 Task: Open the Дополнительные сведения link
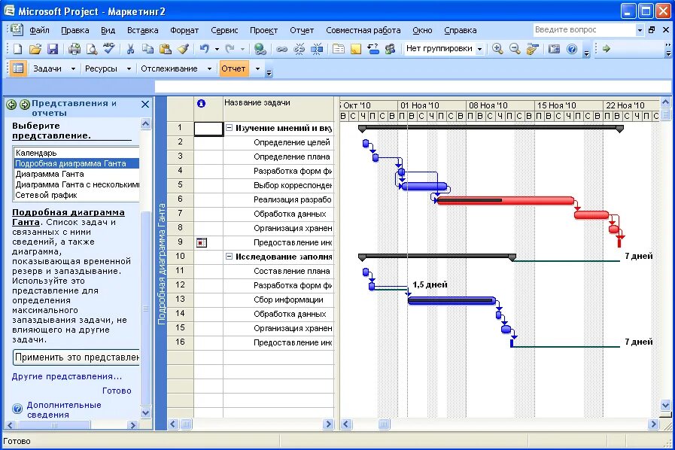(64, 409)
